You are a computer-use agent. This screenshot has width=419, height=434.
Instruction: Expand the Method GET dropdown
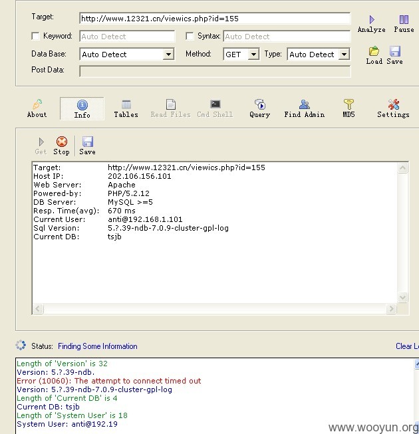253,54
